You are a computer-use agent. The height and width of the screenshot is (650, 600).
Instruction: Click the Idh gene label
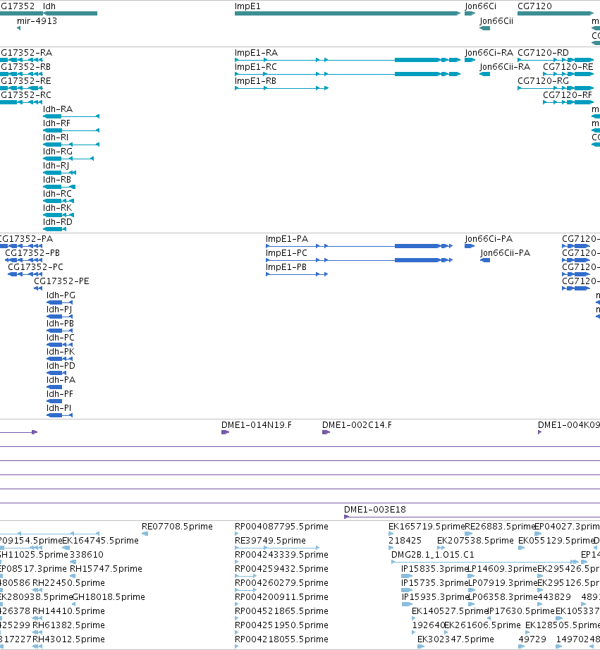49,6
